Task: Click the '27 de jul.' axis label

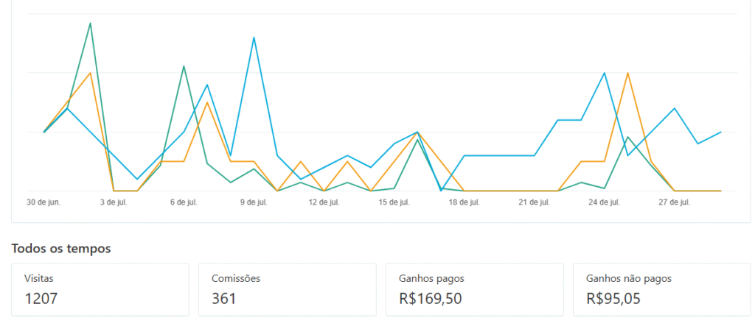Action: pyautogui.click(x=675, y=202)
